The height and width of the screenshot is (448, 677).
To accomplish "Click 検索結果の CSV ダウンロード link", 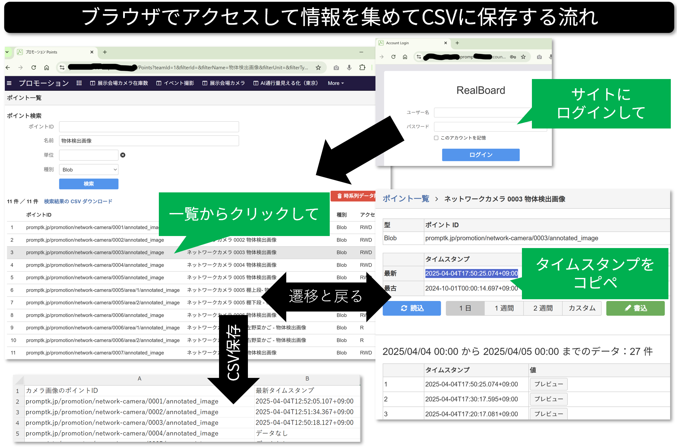I will (x=78, y=202).
